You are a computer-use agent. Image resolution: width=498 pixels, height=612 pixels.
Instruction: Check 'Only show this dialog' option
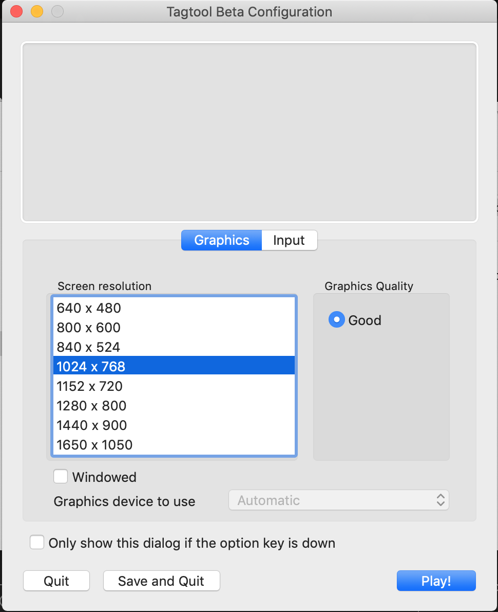pos(37,543)
